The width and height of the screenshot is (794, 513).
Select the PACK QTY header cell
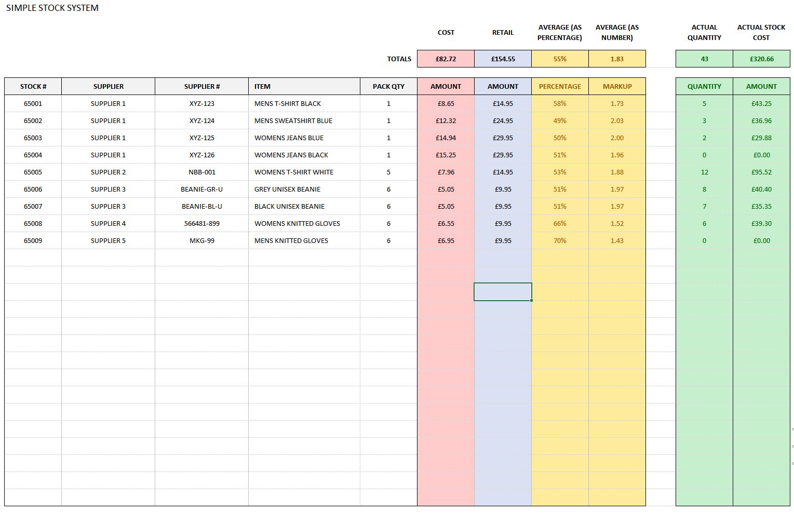coord(388,86)
